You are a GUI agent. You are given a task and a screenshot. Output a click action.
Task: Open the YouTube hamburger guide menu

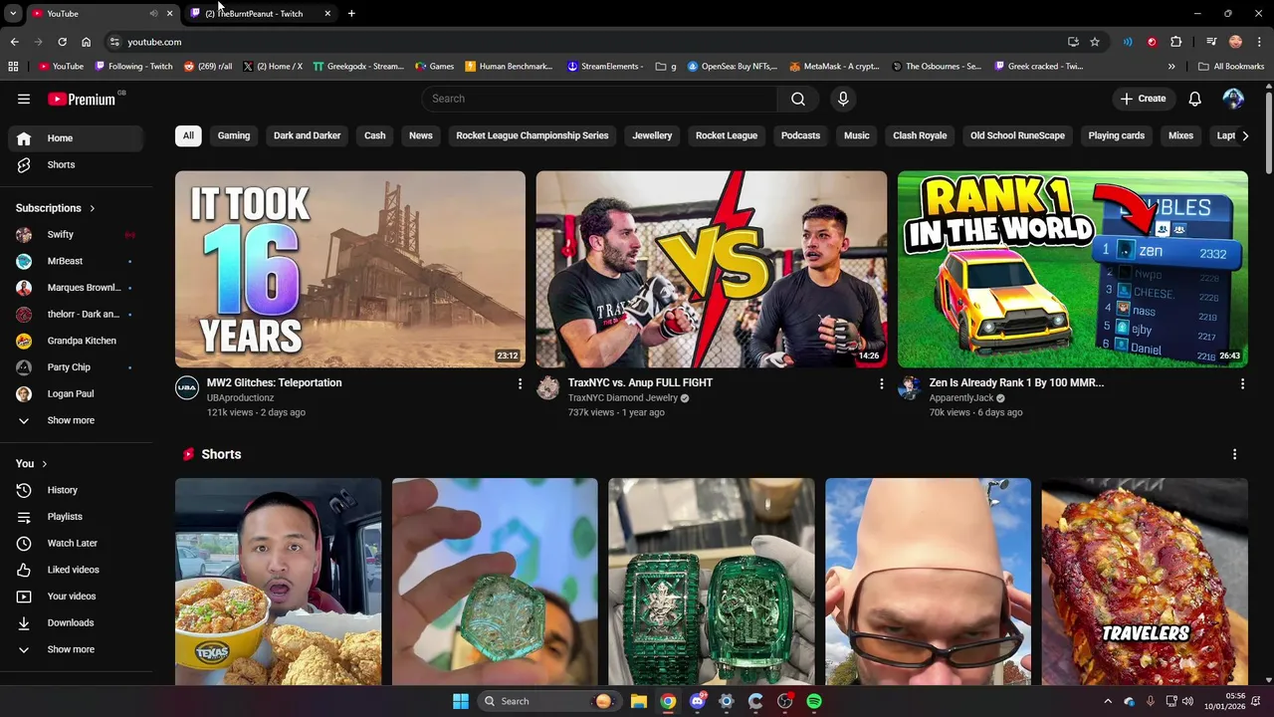[x=24, y=99]
